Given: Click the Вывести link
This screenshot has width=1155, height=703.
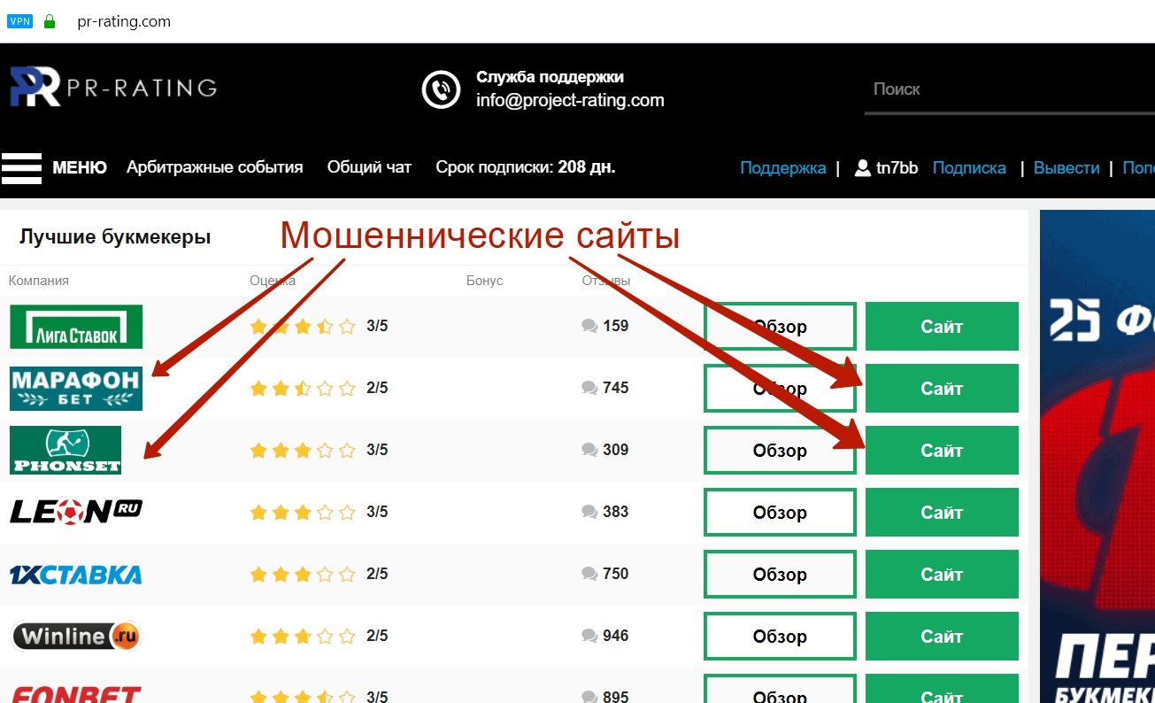Looking at the screenshot, I should pos(1066,168).
